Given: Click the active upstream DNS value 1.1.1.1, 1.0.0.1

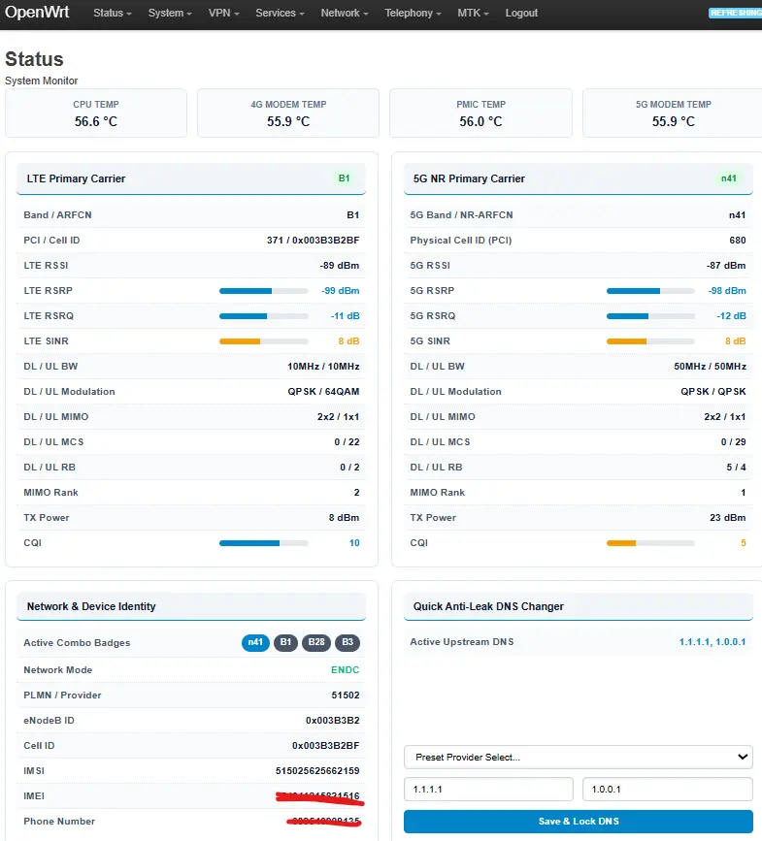Looking at the screenshot, I should click(712, 641).
